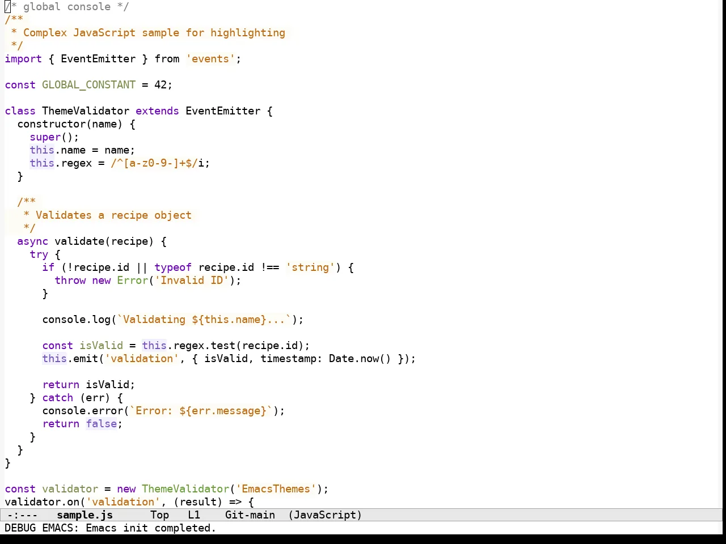The height and width of the screenshot is (544, 726).
Task: Click 'this' before .emit
Action: tap(54, 359)
